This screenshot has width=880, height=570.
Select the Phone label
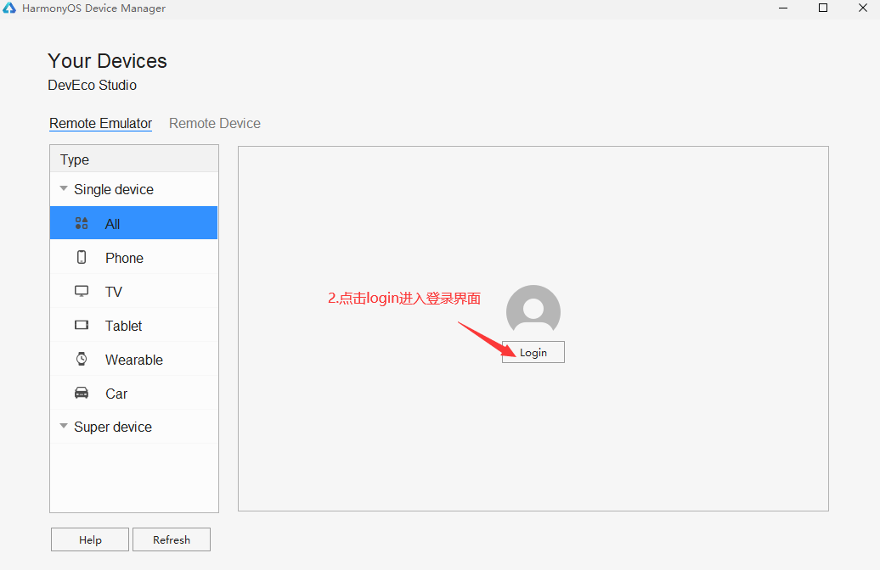(x=124, y=258)
